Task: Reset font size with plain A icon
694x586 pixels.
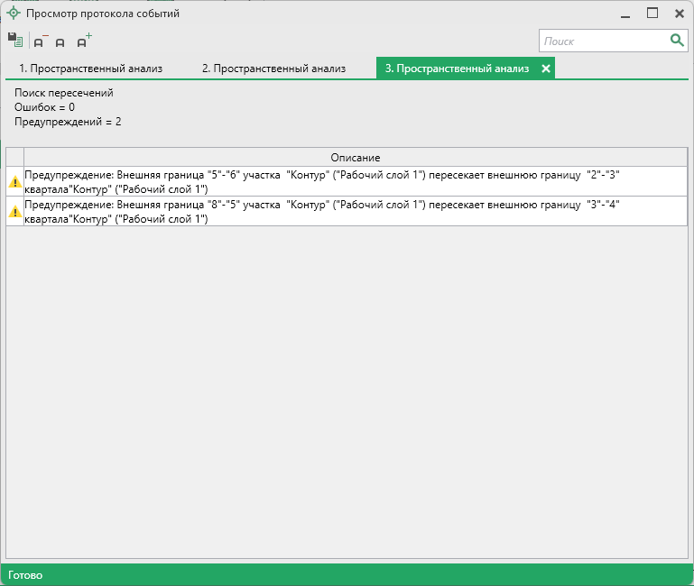Action: click(60, 42)
